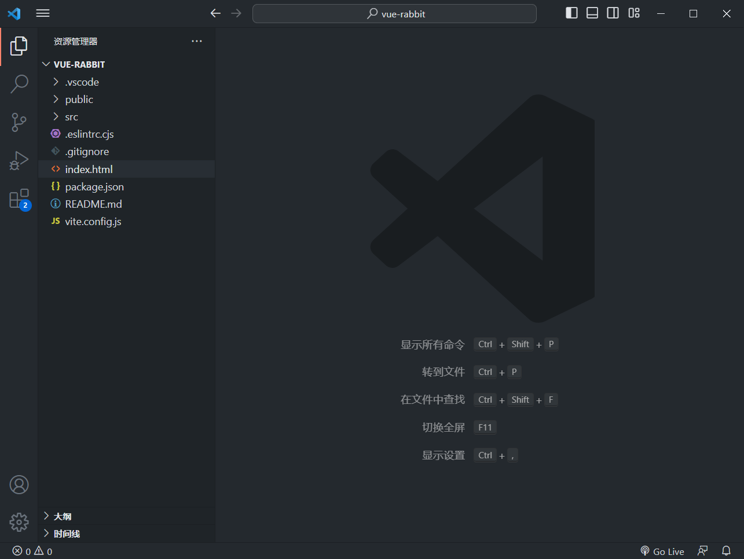Click the errors and warnings status indicator

pos(32,551)
